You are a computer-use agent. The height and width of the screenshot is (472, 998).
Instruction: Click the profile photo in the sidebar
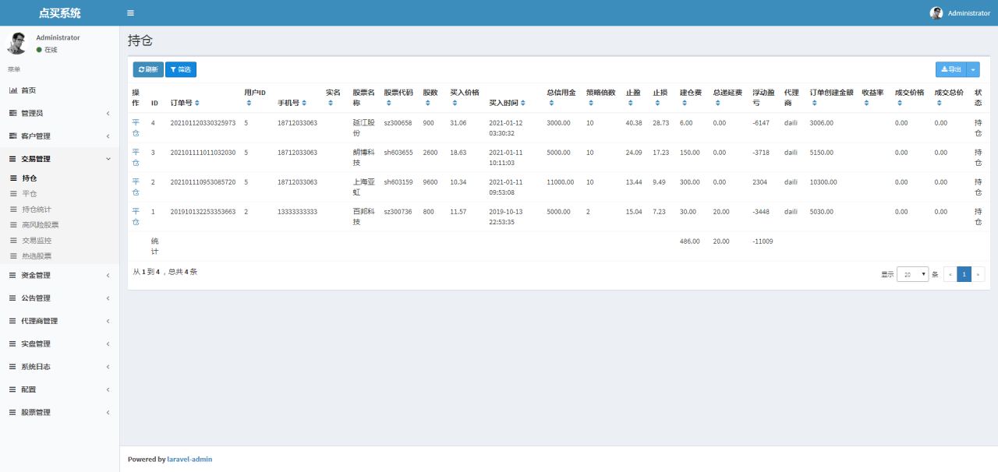[18, 42]
